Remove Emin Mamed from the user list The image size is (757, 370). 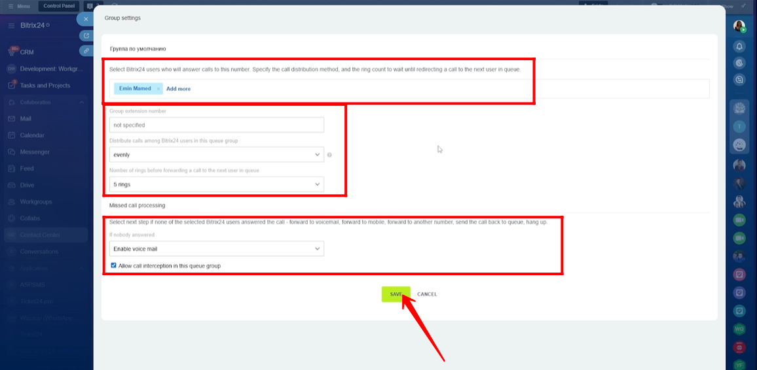pyautogui.click(x=158, y=89)
